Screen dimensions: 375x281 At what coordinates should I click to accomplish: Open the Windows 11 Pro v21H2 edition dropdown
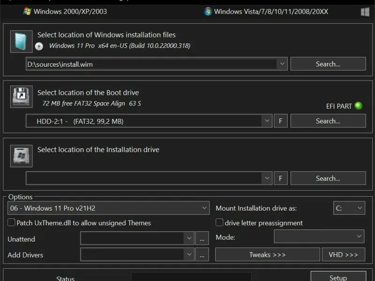[x=108, y=208]
